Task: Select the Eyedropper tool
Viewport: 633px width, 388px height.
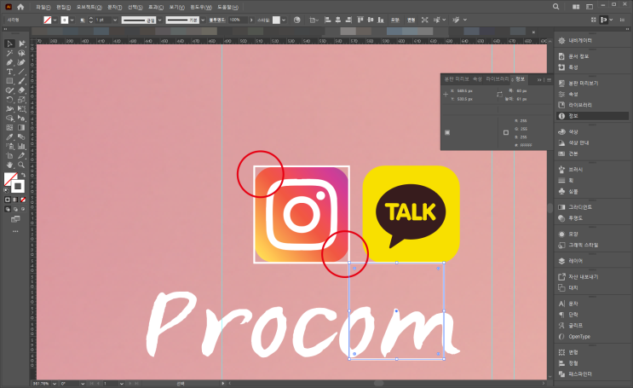Action: click(x=9, y=136)
